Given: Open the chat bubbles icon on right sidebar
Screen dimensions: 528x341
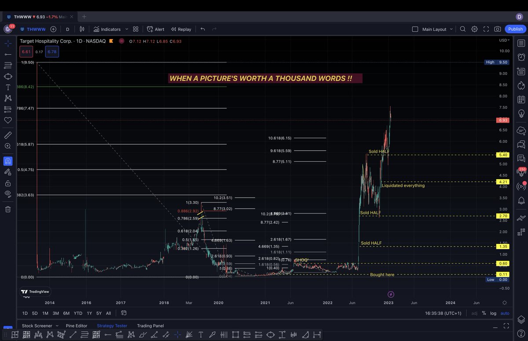Looking at the screenshot, I should point(521,144).
